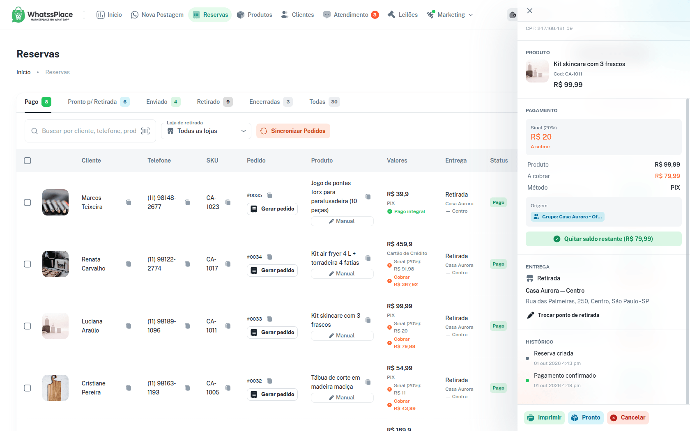This screenshot has height=431, width=690.
Task: Click the wallet icon in top bar
Action: 512,15
